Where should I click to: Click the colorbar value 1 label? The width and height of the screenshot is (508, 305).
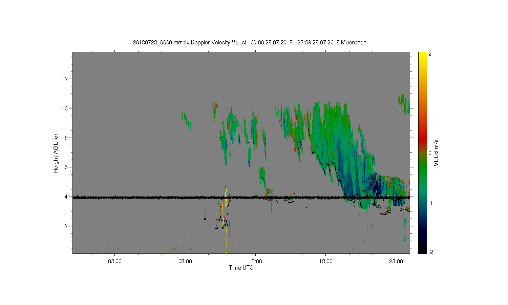point(430,103)
